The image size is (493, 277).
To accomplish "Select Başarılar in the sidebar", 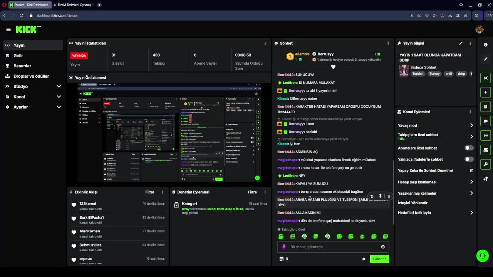I will tap(33, 66).
